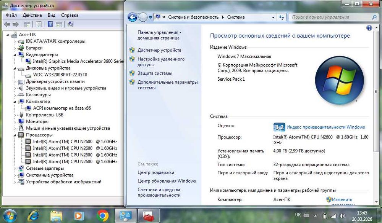Click Scan for hardware changes toolbar icon

pos(70,24)
